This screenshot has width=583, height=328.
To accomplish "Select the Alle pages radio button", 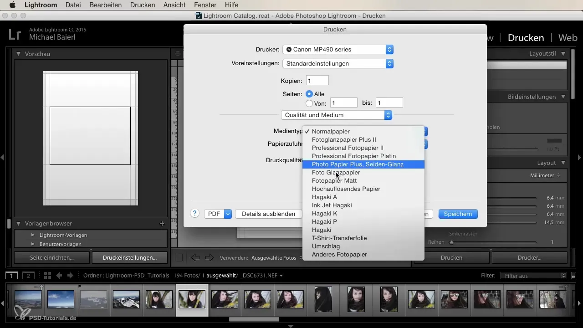I will [309, 94].
